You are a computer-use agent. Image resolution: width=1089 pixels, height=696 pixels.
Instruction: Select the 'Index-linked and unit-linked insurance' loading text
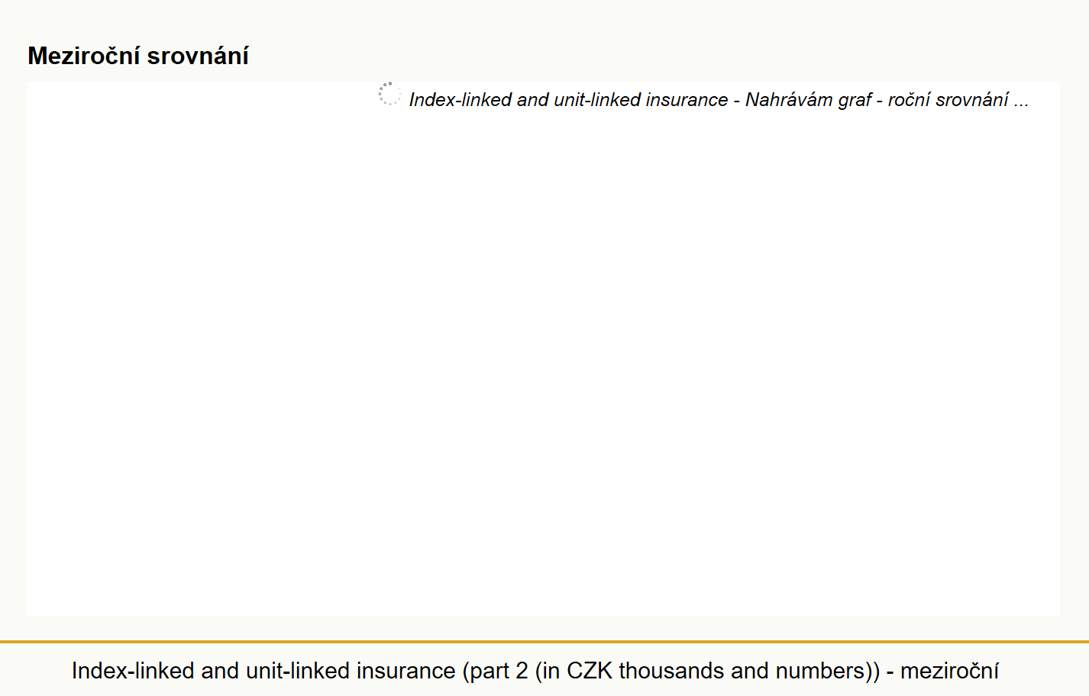pos(568,100)
